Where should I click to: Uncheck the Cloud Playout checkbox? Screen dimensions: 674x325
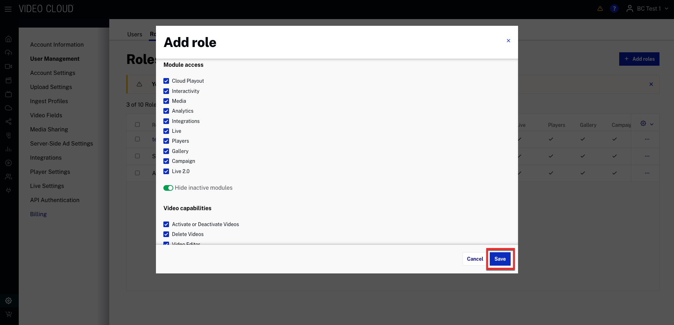(166, 81)
